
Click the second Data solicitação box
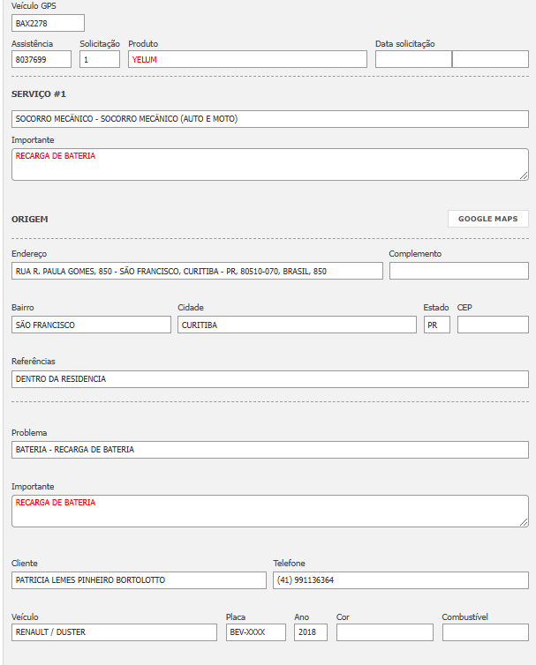tap(490, 59)
